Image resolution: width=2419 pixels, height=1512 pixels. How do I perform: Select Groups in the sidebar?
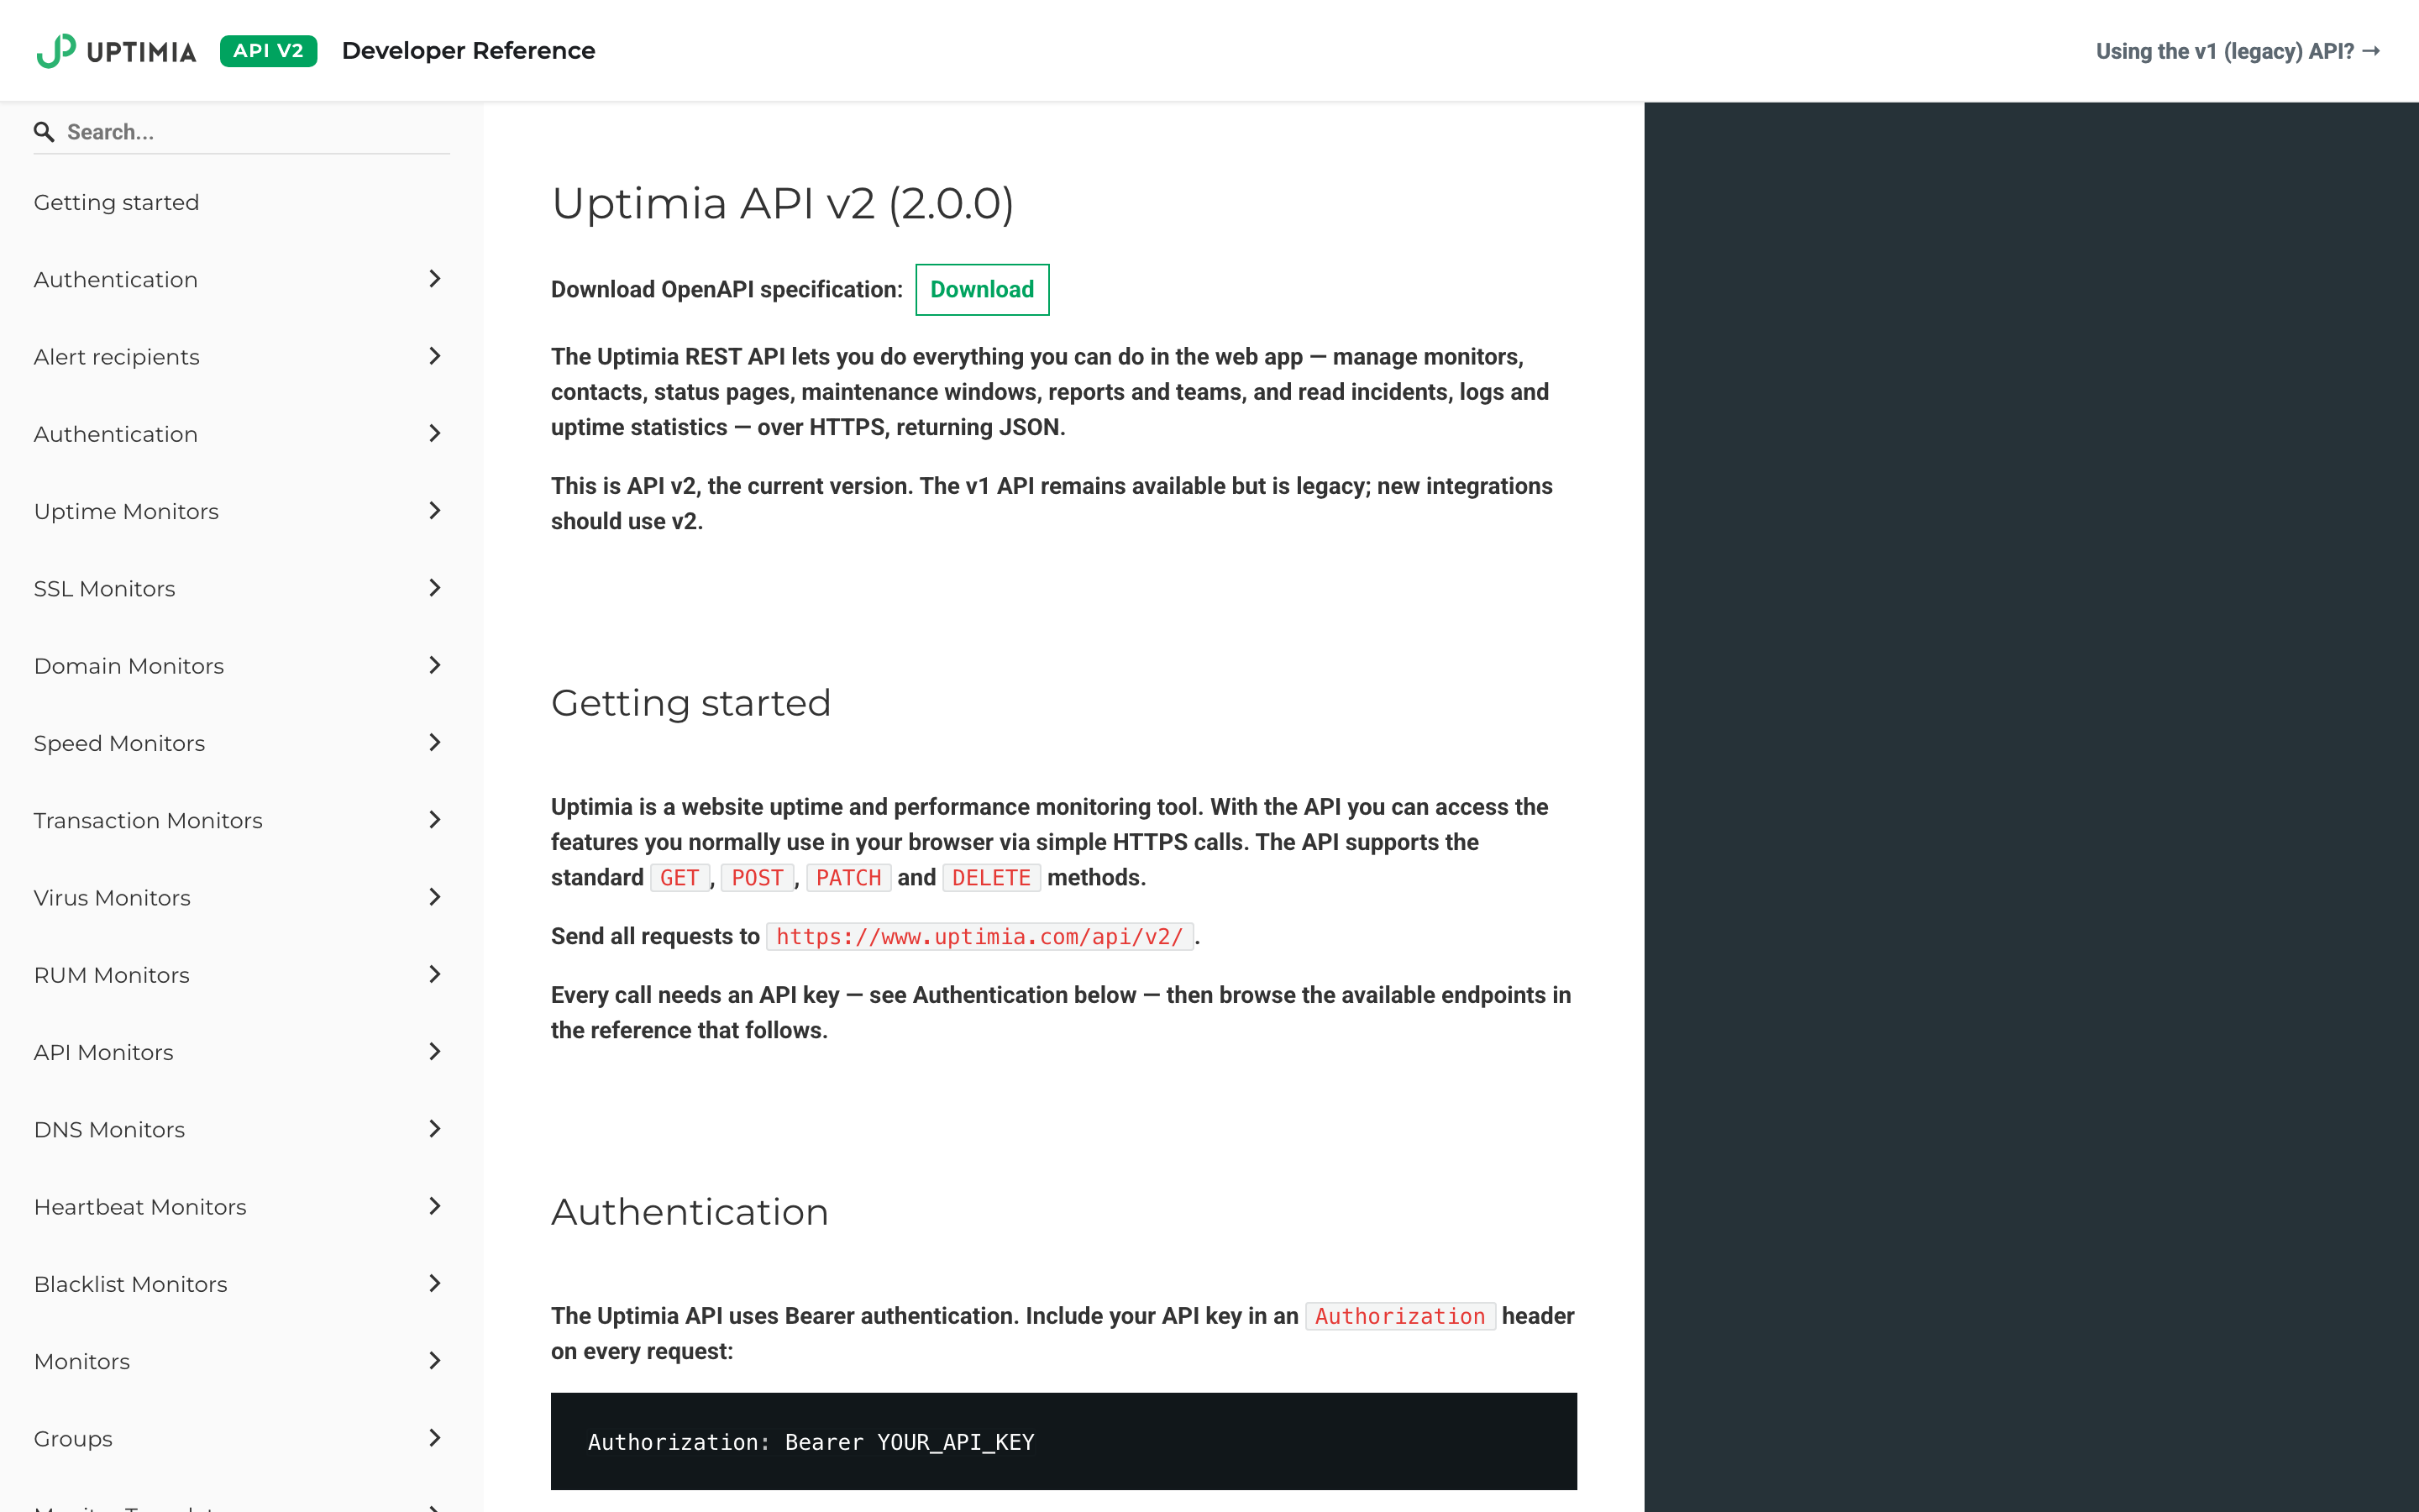(x=73, y=1439)
